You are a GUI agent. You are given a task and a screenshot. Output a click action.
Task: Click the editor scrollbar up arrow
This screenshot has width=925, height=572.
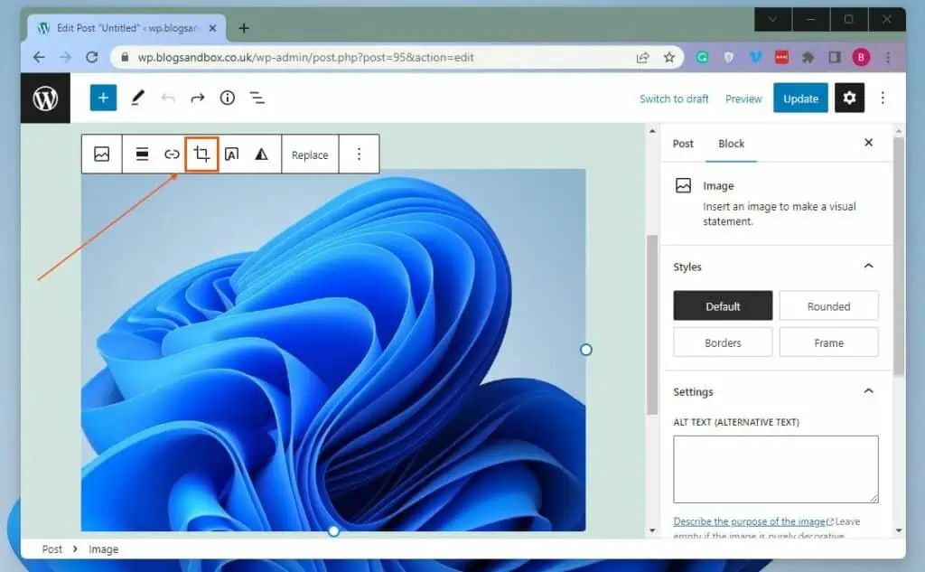[652, 131]
